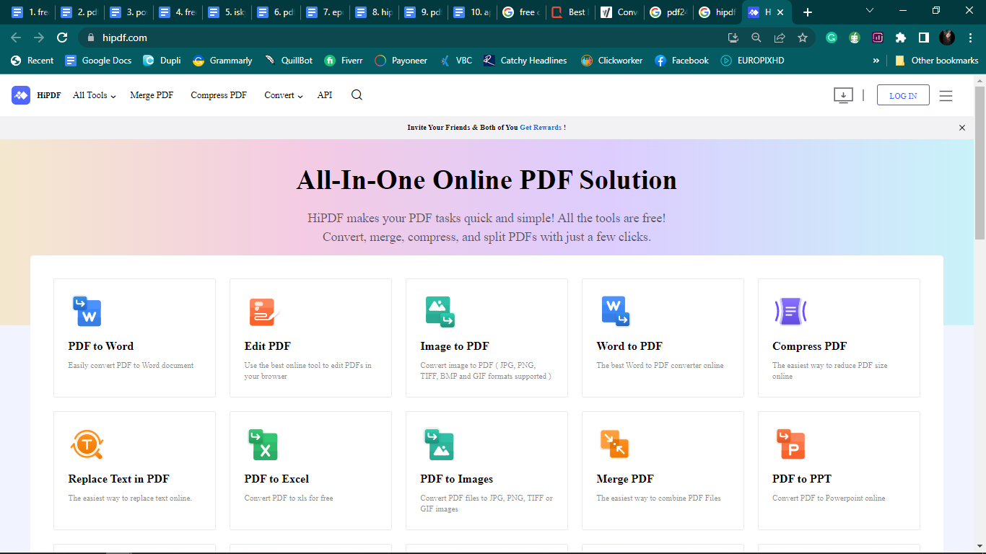Select the PDF to Excel tool icon

tap(262, 444)
